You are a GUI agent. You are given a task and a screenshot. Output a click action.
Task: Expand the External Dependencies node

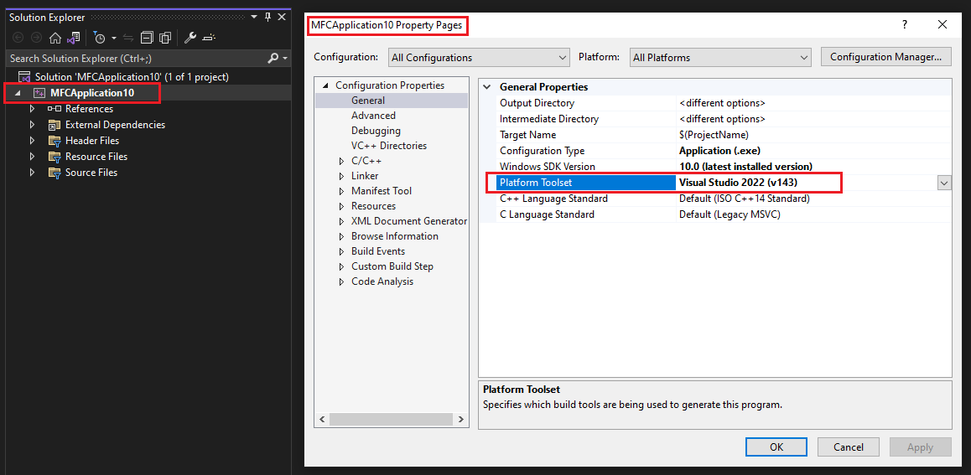pyautogui.click(x=32, y=125)
